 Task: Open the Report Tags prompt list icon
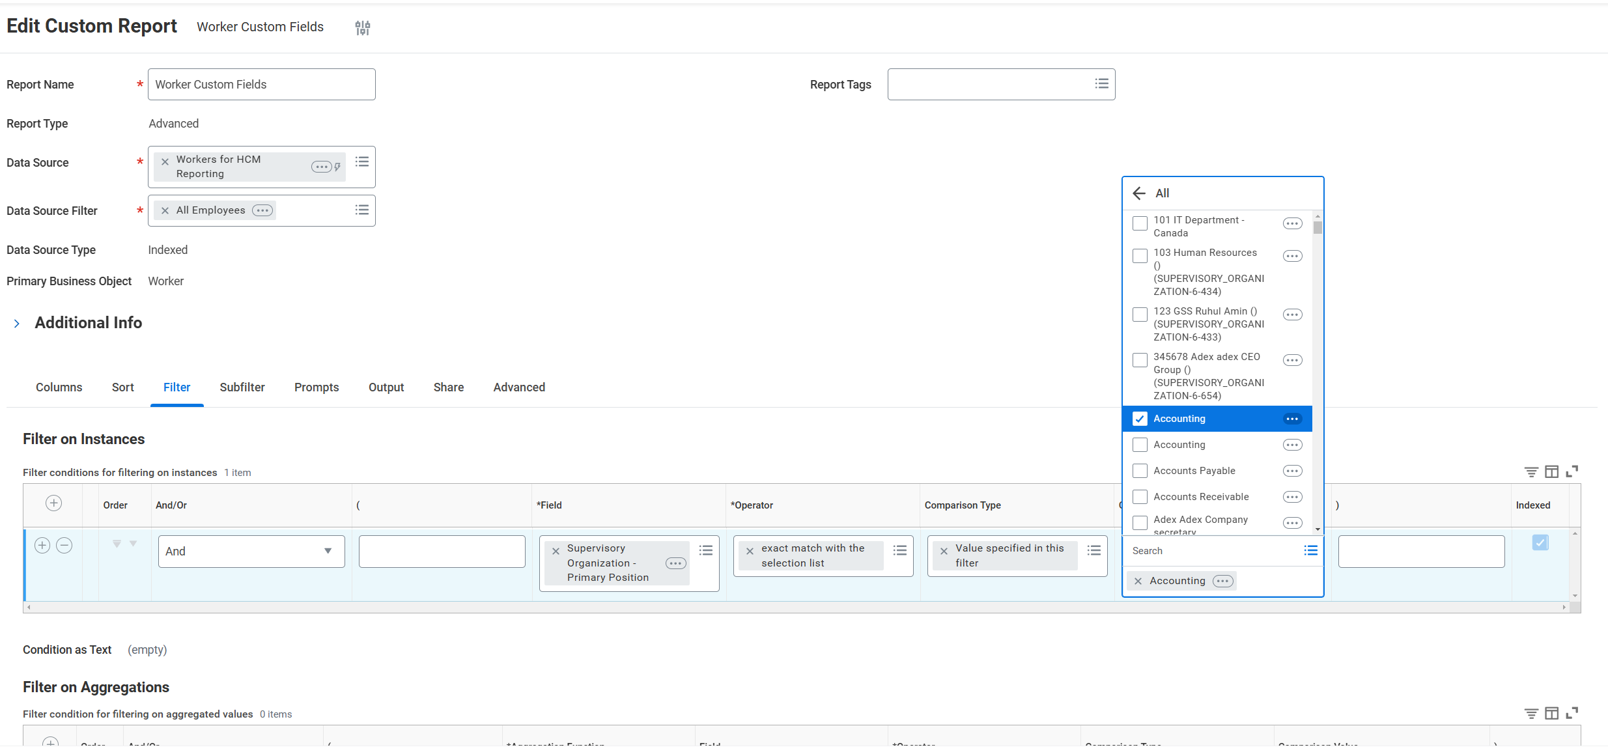[x=1101, y=83]
